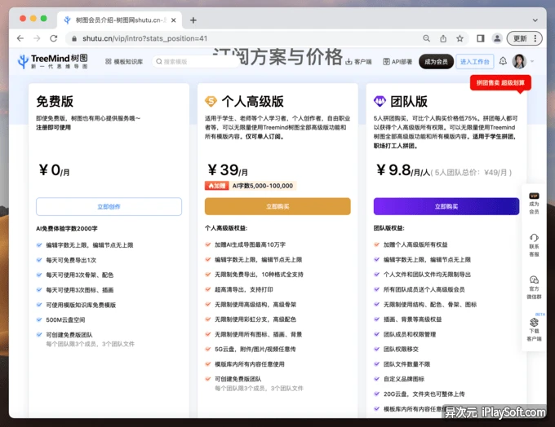Open the notification bell
The image size is (555, 427).
503,61
